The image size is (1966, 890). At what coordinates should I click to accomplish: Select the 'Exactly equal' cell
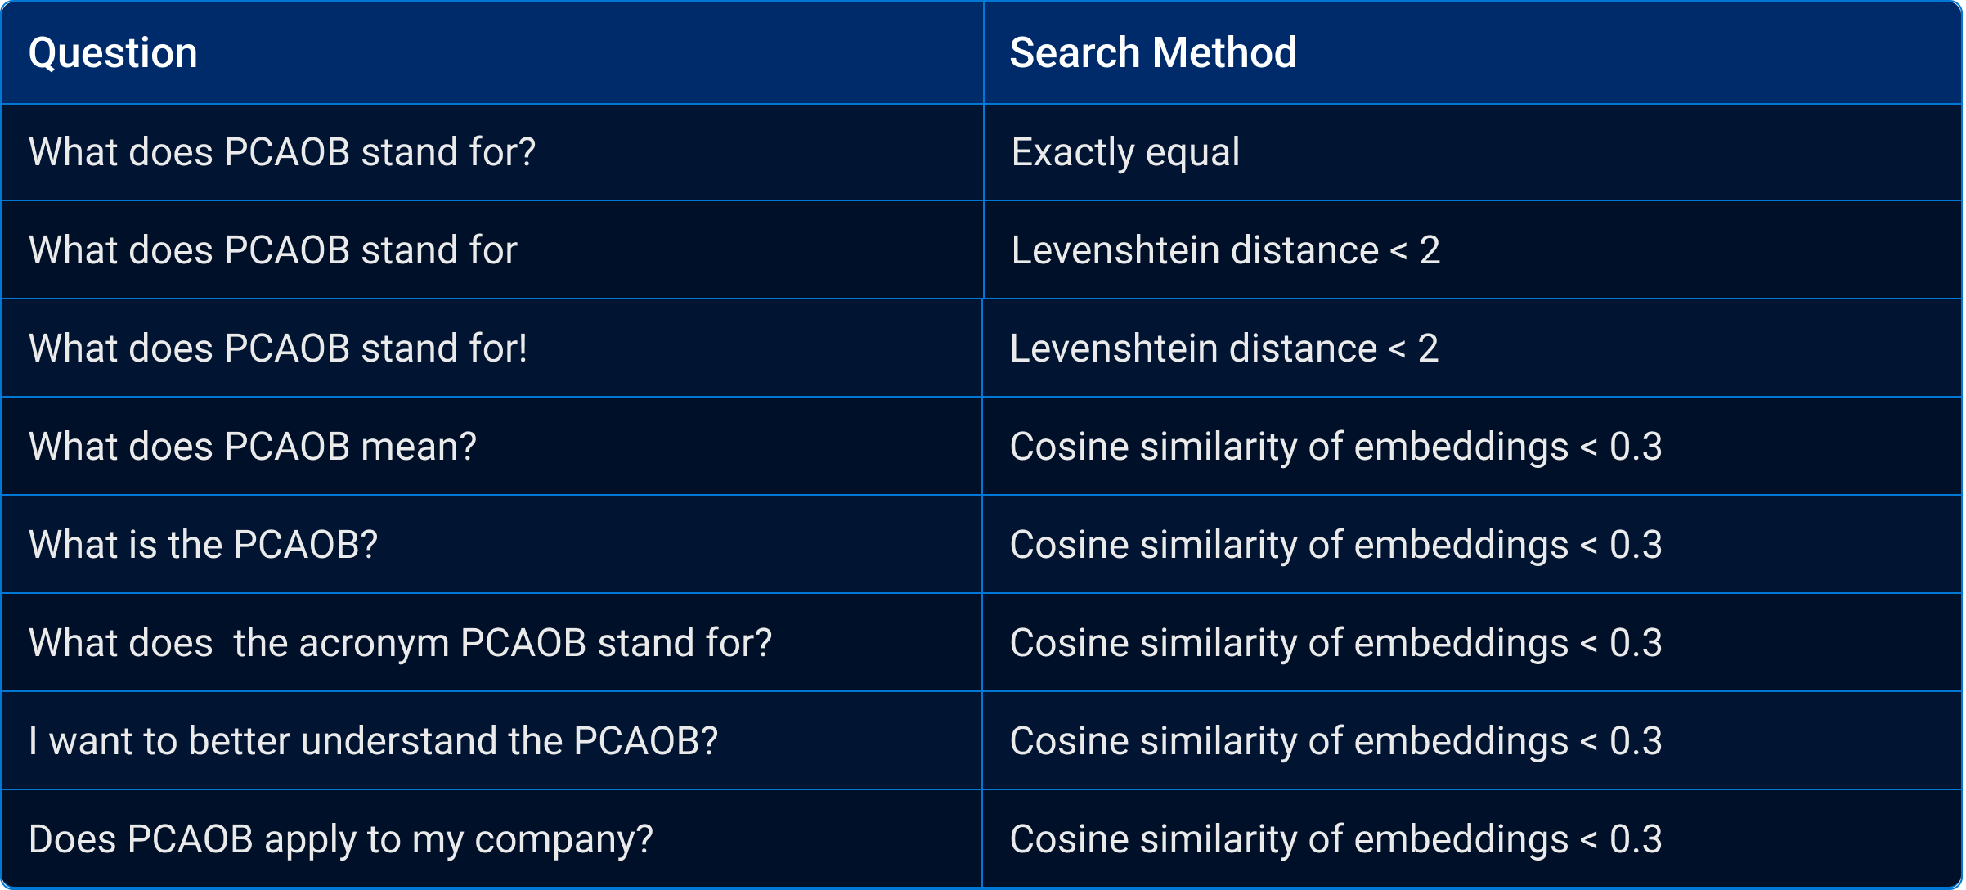pos(1473,152)
